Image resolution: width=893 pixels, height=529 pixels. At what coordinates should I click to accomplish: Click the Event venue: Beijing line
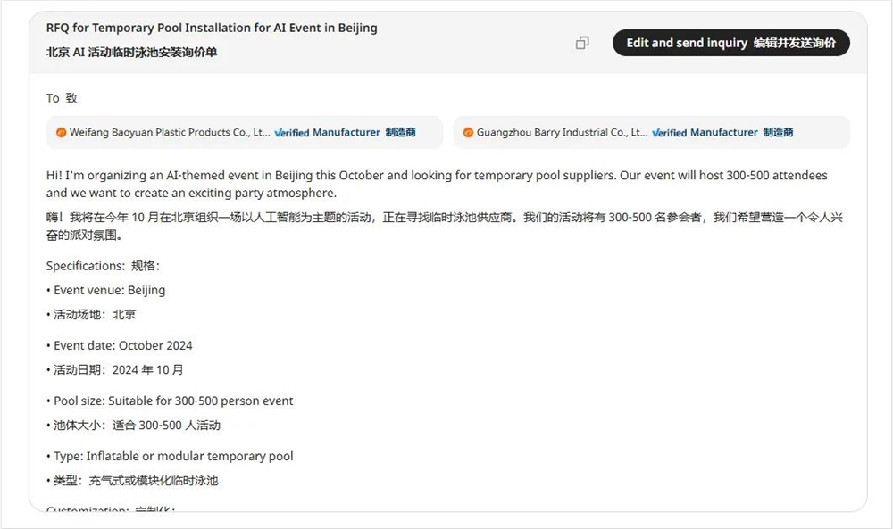(109, 290)
